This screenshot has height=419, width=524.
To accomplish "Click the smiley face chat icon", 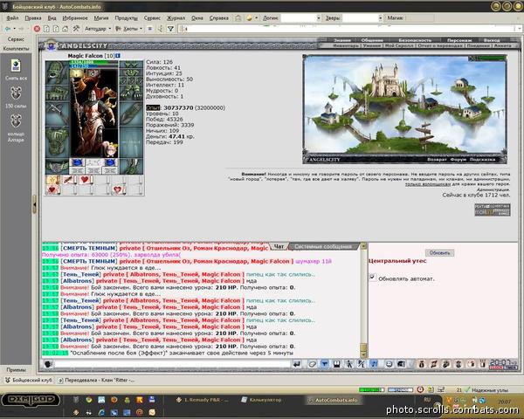I will pos(389,364).
